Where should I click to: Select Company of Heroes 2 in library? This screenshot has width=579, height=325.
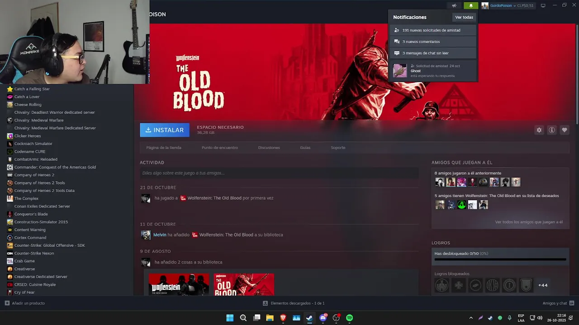pyautogui.click(x=34, y=175)
